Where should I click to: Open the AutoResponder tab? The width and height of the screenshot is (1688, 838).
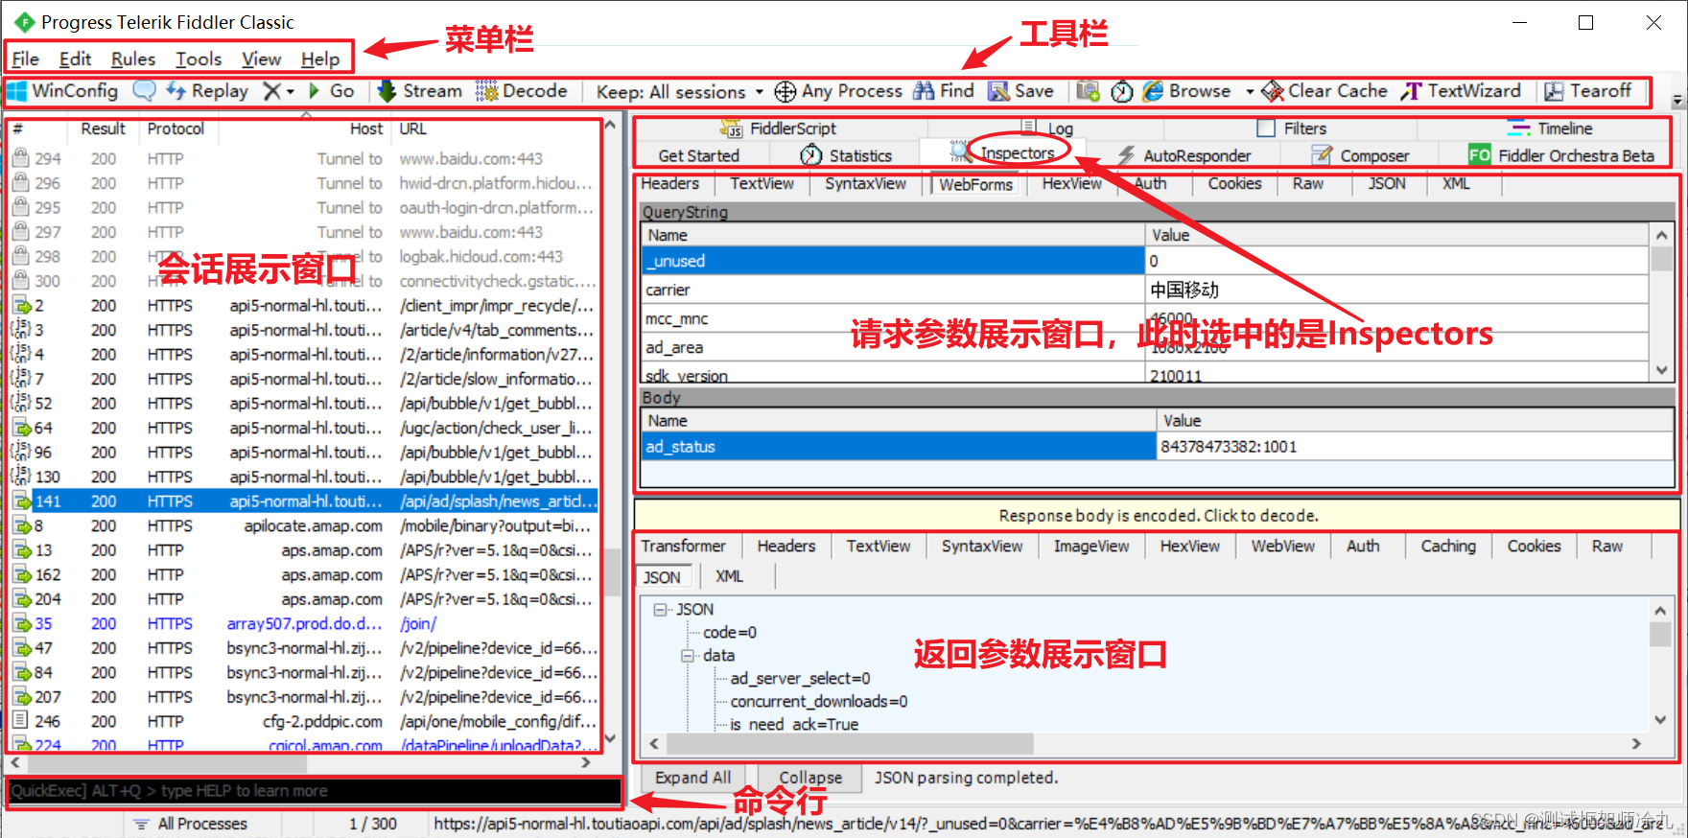point(1184,155)
